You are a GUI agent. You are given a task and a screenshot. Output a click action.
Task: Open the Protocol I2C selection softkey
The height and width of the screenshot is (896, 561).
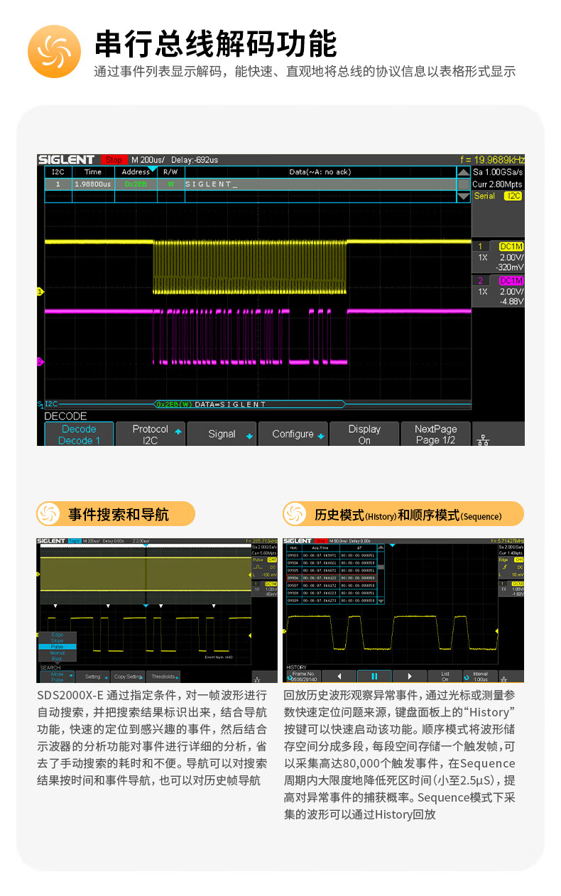coord(151,435)
